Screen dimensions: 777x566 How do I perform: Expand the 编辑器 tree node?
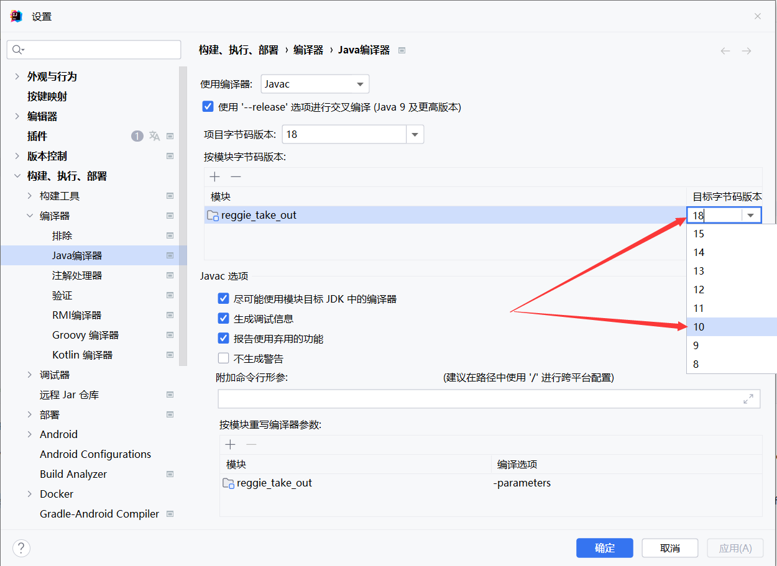(x=17, y=116)
